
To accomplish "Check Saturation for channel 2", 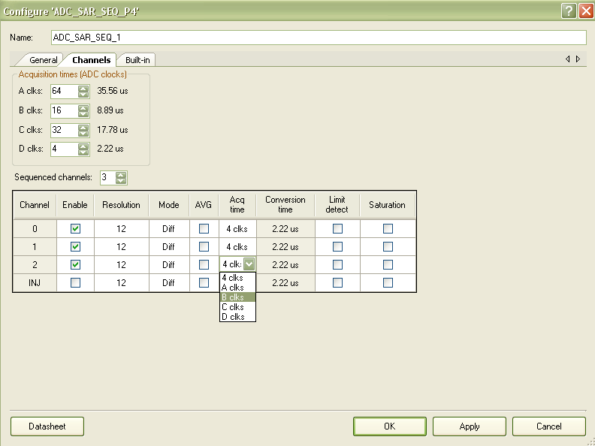I will click(x=388, y=265).
